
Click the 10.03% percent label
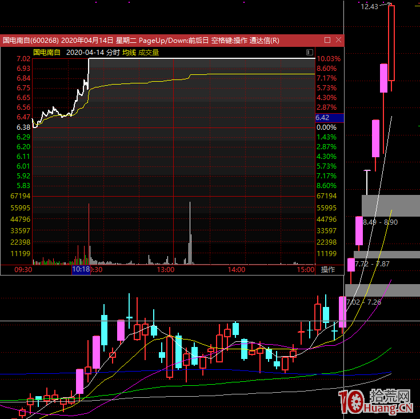(329, 59)
